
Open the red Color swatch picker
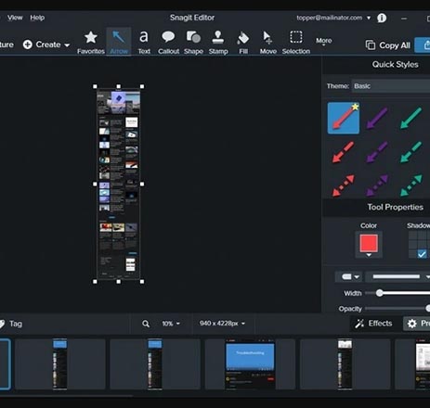pos(369,244)
